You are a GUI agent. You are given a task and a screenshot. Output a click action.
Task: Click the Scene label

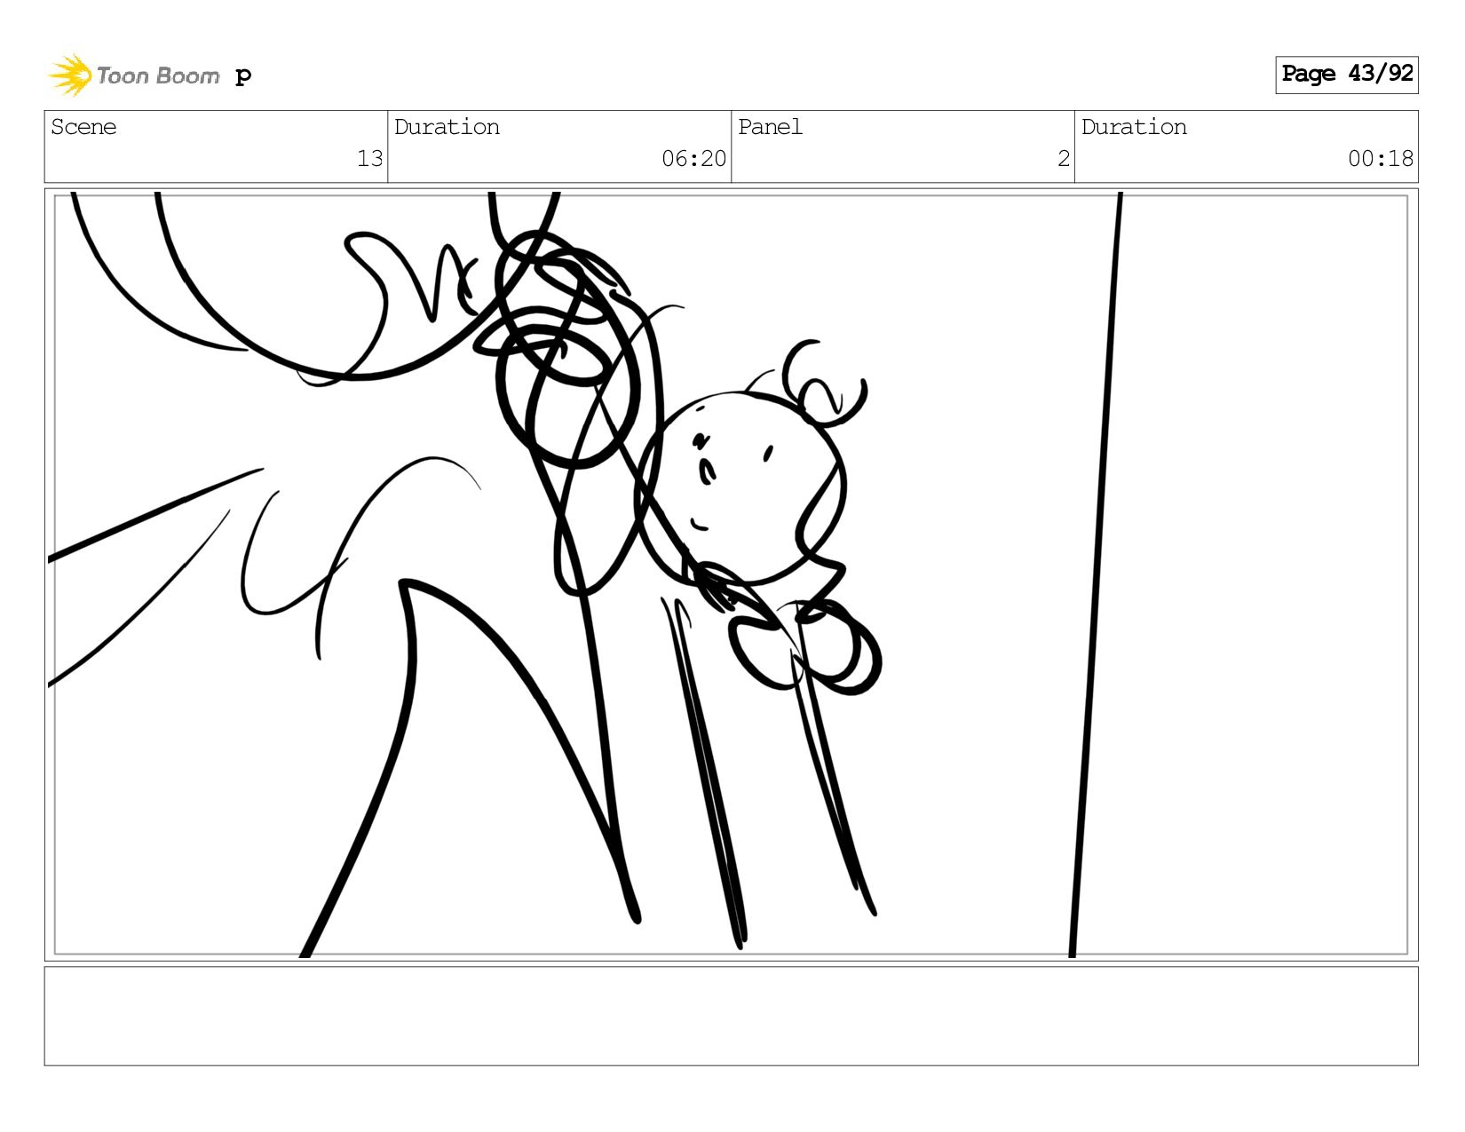pos(83,127)
